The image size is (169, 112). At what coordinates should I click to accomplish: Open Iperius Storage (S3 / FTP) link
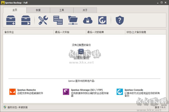[87, 90]
